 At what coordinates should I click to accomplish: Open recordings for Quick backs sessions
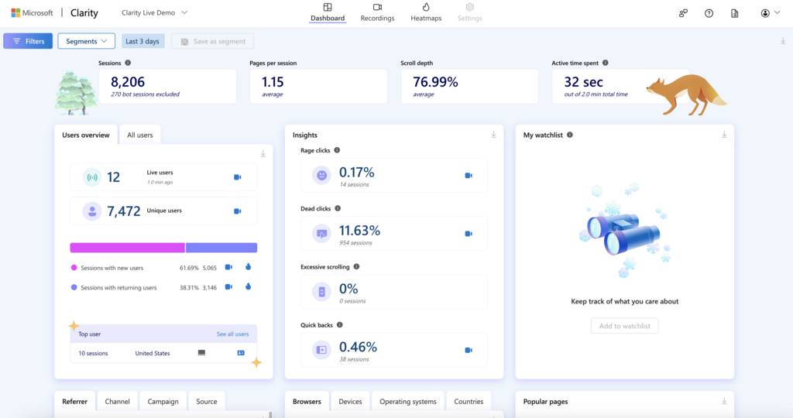pyautogui.click(x=469, y=350)
